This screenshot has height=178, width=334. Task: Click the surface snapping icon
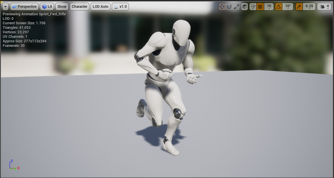252,6
